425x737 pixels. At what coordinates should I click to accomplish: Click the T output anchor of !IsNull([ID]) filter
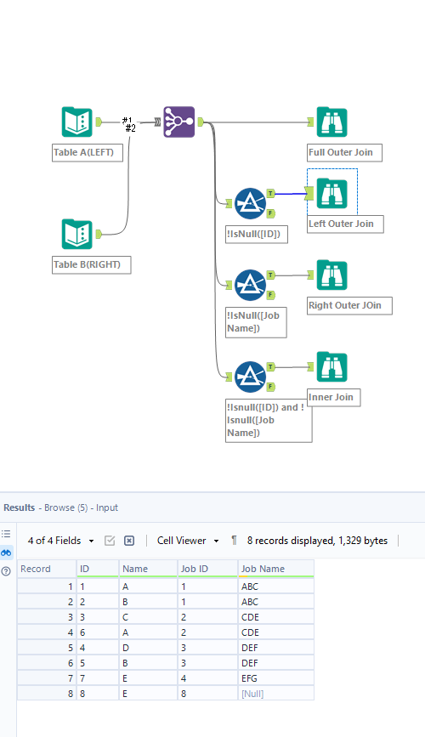(x=271, y=193)
